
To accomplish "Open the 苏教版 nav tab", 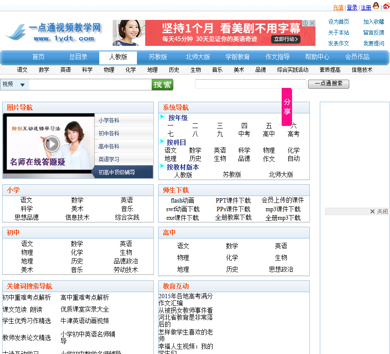I will (x=158, y=57).
